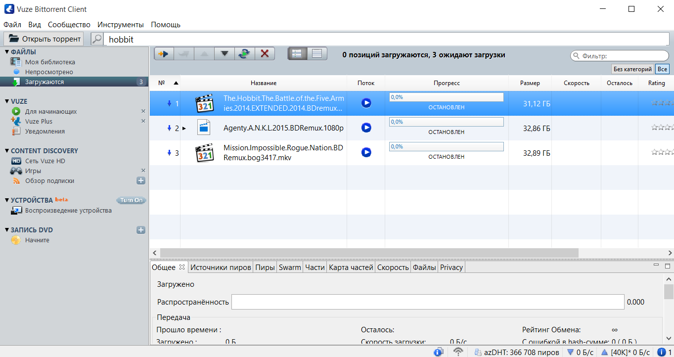Switch to the detailed list view toggle

[x=298, y=53]
